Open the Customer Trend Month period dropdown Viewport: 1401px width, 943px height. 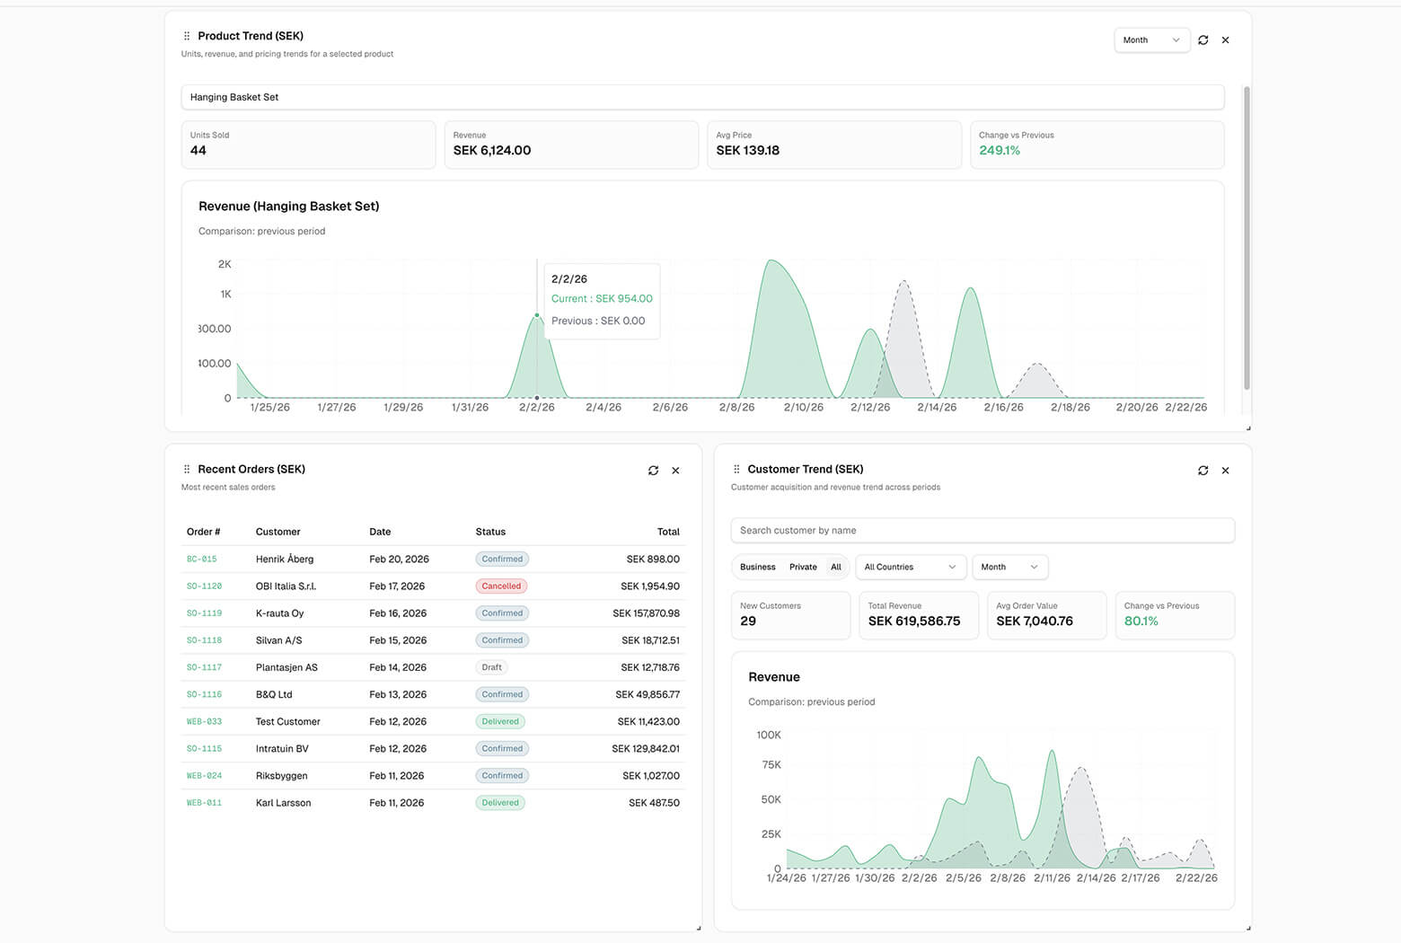[1009, 567]
